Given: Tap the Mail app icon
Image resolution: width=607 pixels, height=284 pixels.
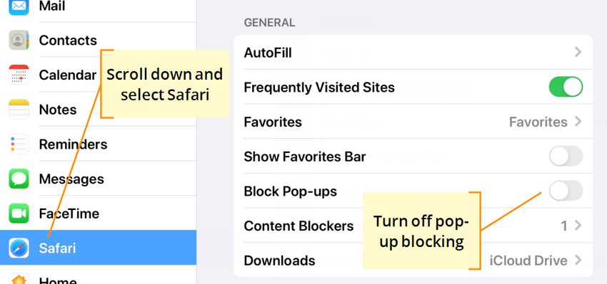Looking at the screenshot, I should tap(19, 6).
